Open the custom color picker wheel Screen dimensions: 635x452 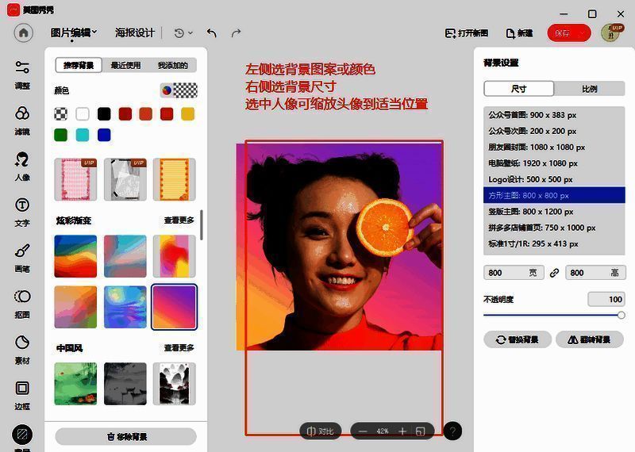coord(167,90)
